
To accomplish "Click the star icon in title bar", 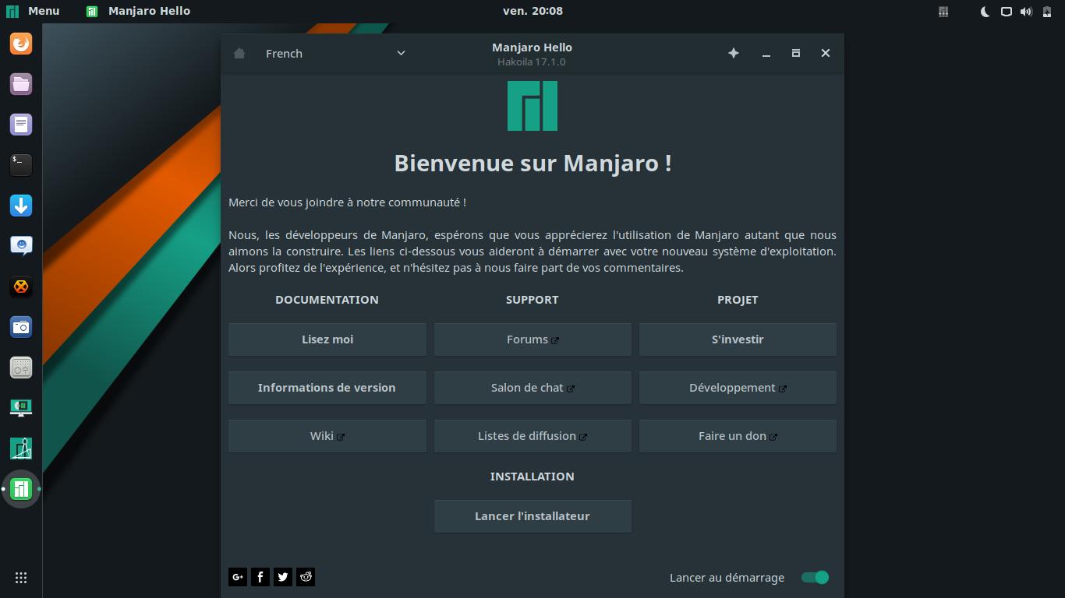I will coord(734,53).
